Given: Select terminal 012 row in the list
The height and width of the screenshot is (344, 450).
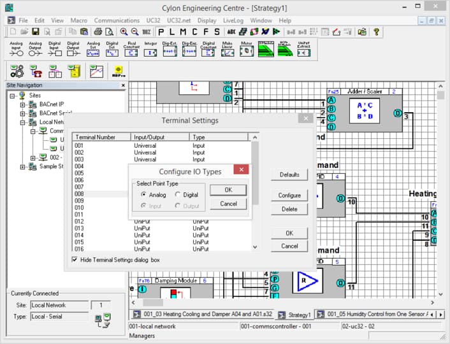Looking at the screenshot, I should coord(79,221).
